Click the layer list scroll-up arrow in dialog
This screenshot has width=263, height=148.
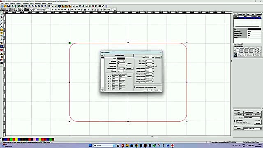click(102, 55)
